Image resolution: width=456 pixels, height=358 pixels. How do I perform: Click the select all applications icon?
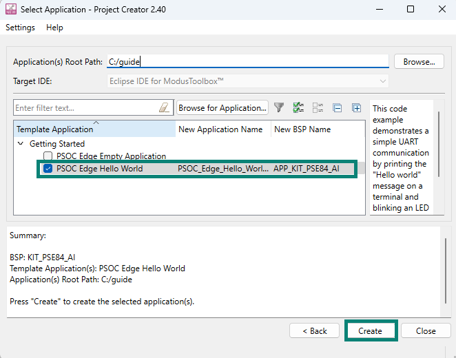pos(298,108)
